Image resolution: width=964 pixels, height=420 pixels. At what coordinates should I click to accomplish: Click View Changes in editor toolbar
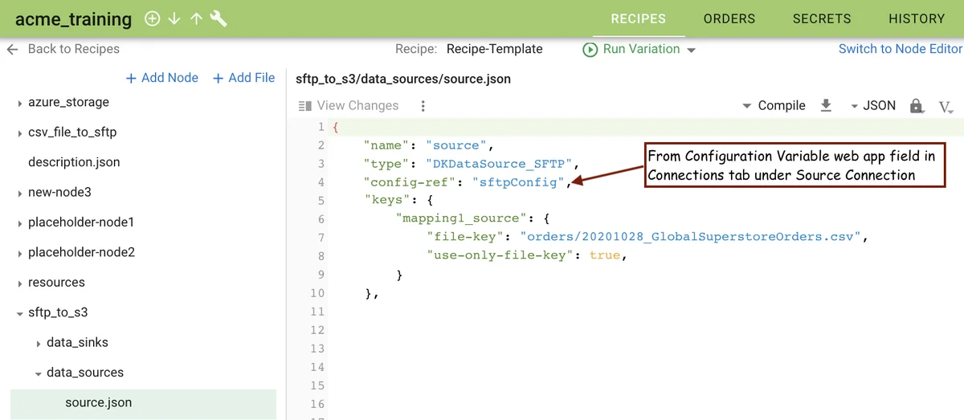coord(349,106)
